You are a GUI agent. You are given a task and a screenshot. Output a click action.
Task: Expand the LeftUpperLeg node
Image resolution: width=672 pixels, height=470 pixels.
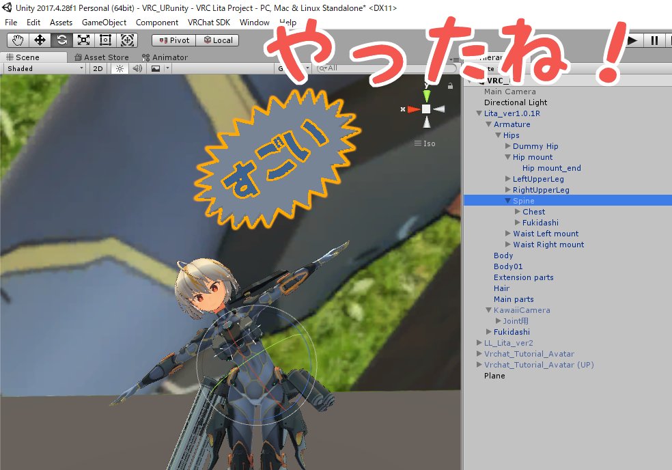508,179
